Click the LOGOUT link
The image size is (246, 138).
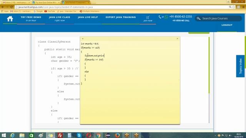click(x=227, y=25)
